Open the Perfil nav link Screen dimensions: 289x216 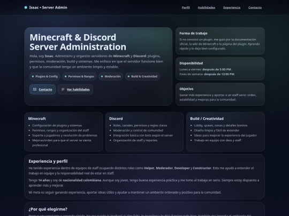click(186, 7)
